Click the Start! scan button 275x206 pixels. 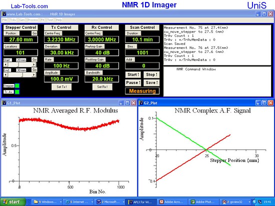click(133, 74)
